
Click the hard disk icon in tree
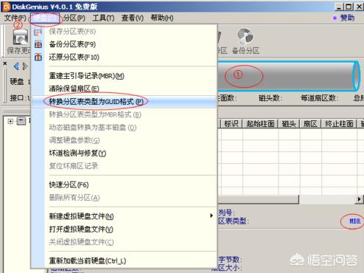(x=21, y=121)
